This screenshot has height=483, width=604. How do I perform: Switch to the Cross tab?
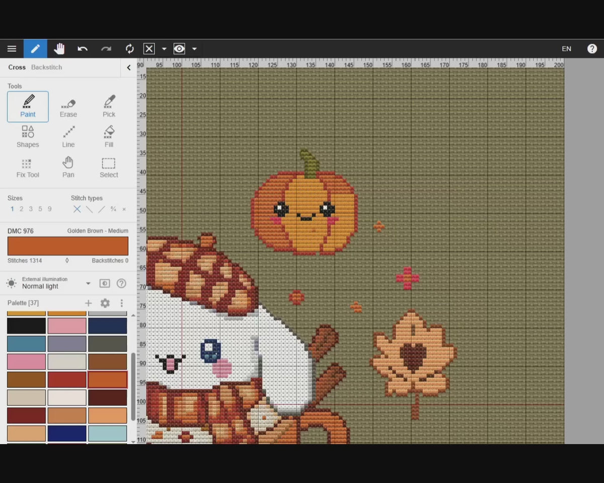17,67
